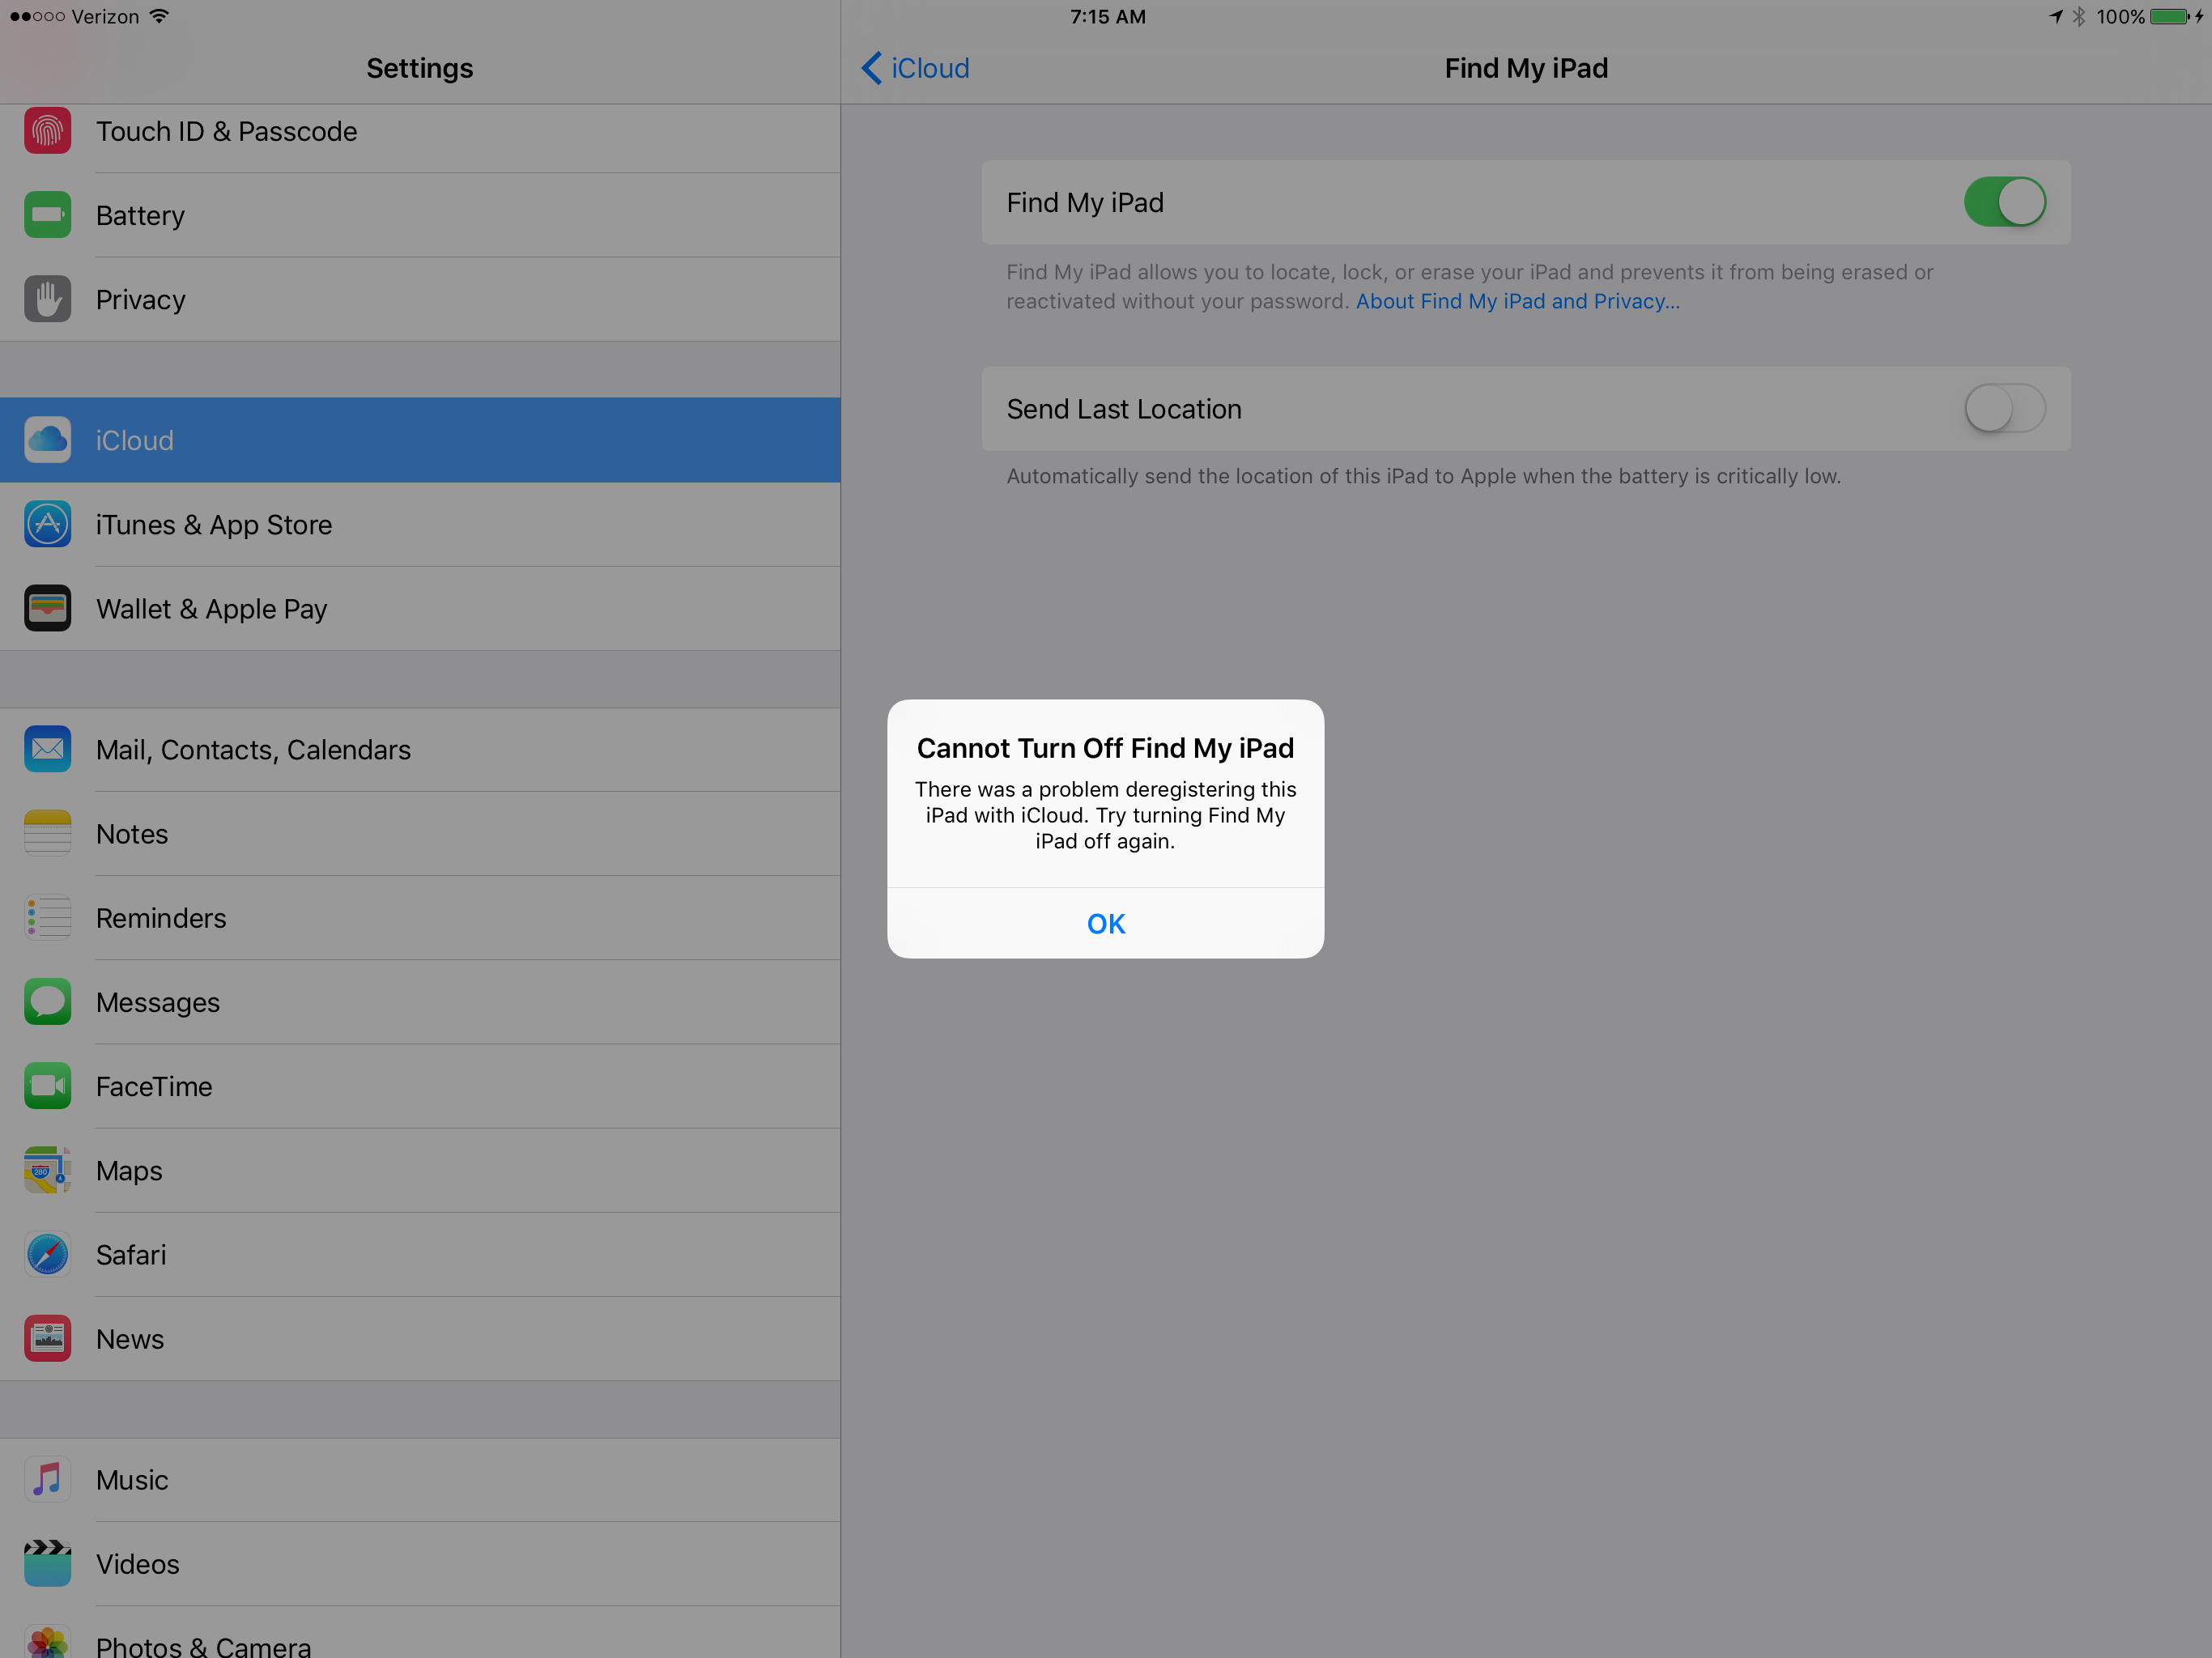Tap the Maps icon in settings list
This screenshot has width=2212, height=1658.
(47, 1170)
